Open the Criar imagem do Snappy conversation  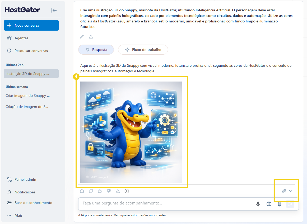(27, 96)
